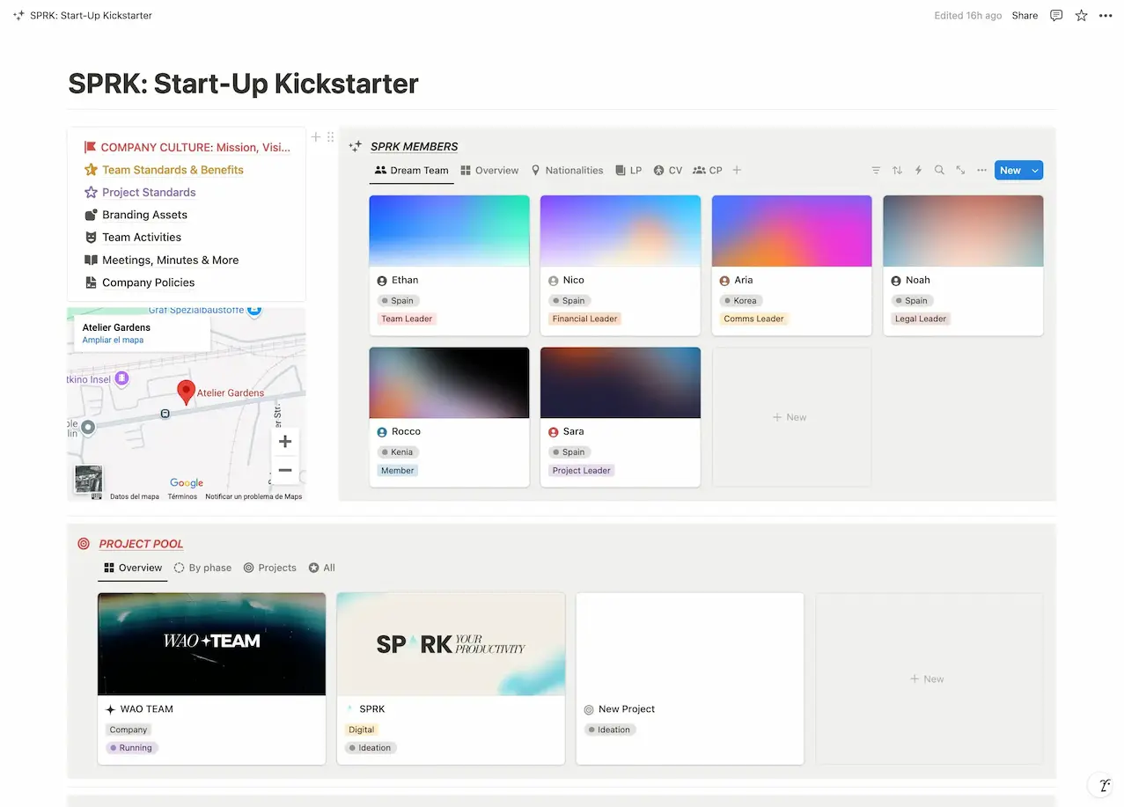The image size is (1124, 807).
Task: Open the sort options in SPRK MEMBERS toolbar
Action: 897,170
